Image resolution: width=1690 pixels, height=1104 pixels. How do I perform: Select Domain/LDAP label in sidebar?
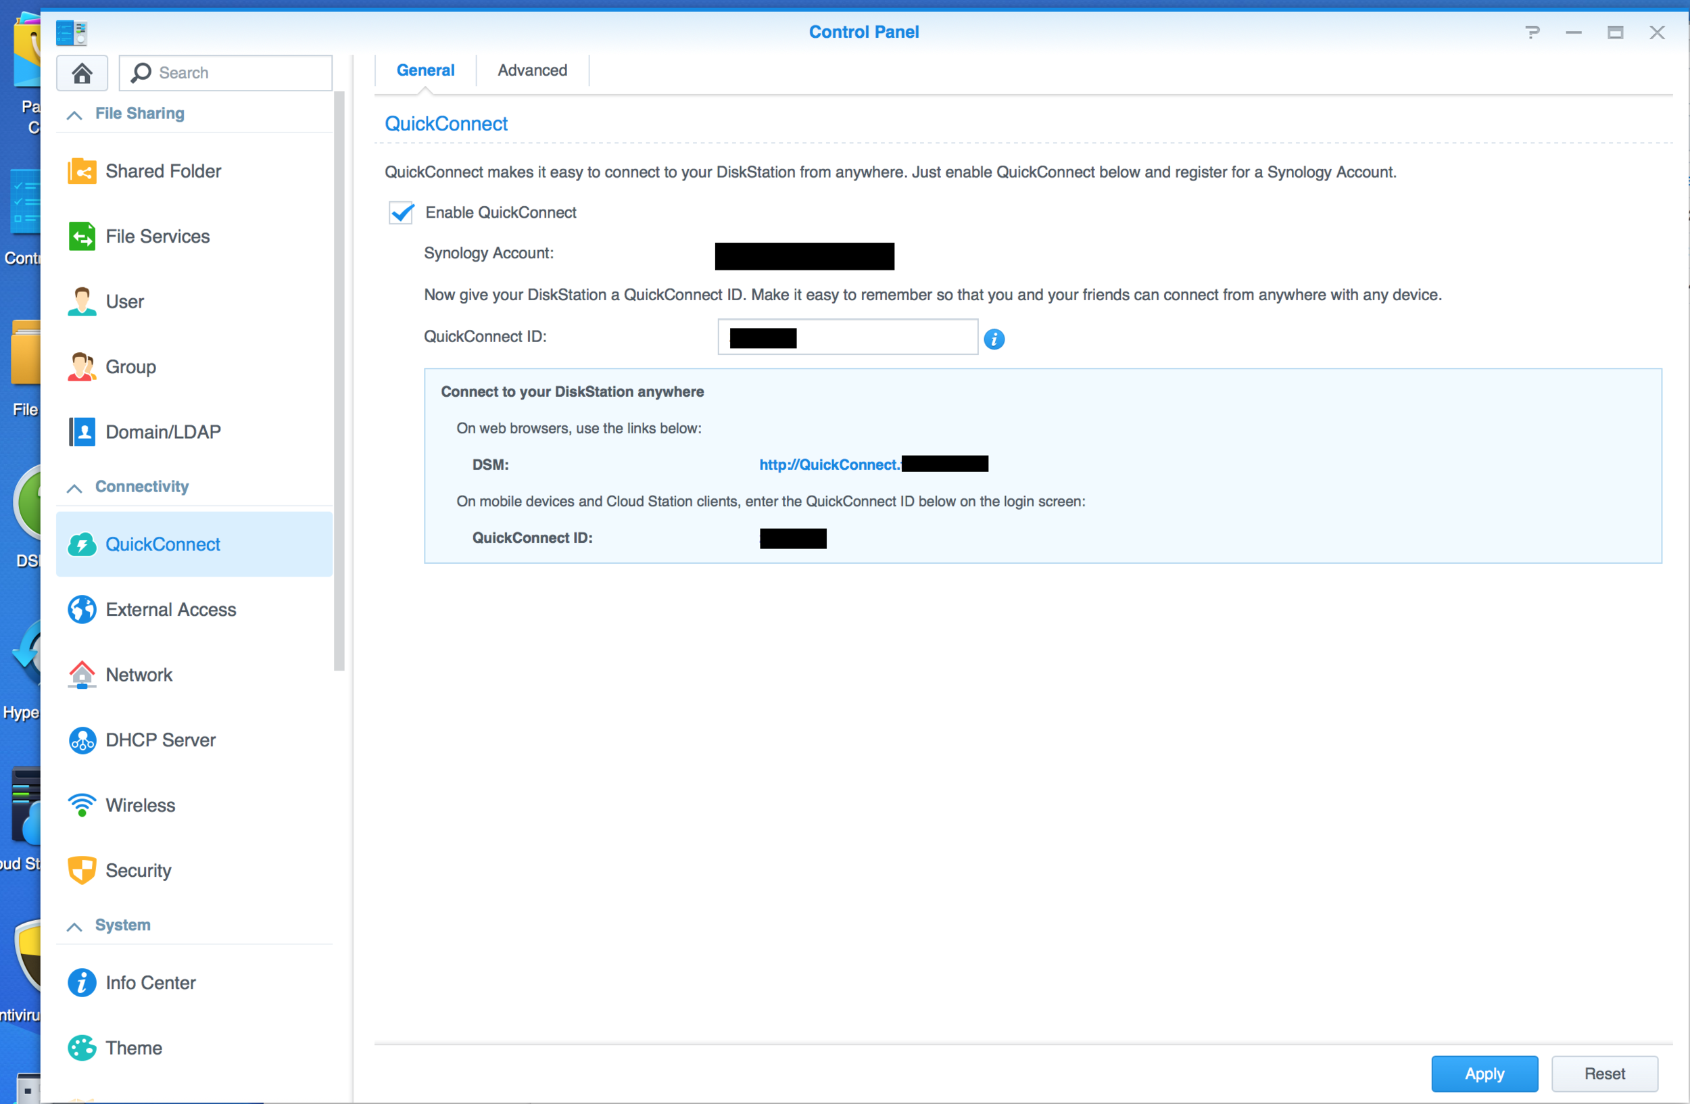click(x=164, y=431)
